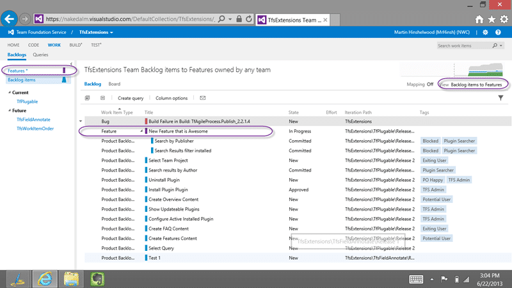Open the HOME hub

[13, 45]
